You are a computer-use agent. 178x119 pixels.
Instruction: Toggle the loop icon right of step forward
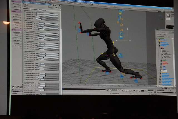click(x=137, y=91)
